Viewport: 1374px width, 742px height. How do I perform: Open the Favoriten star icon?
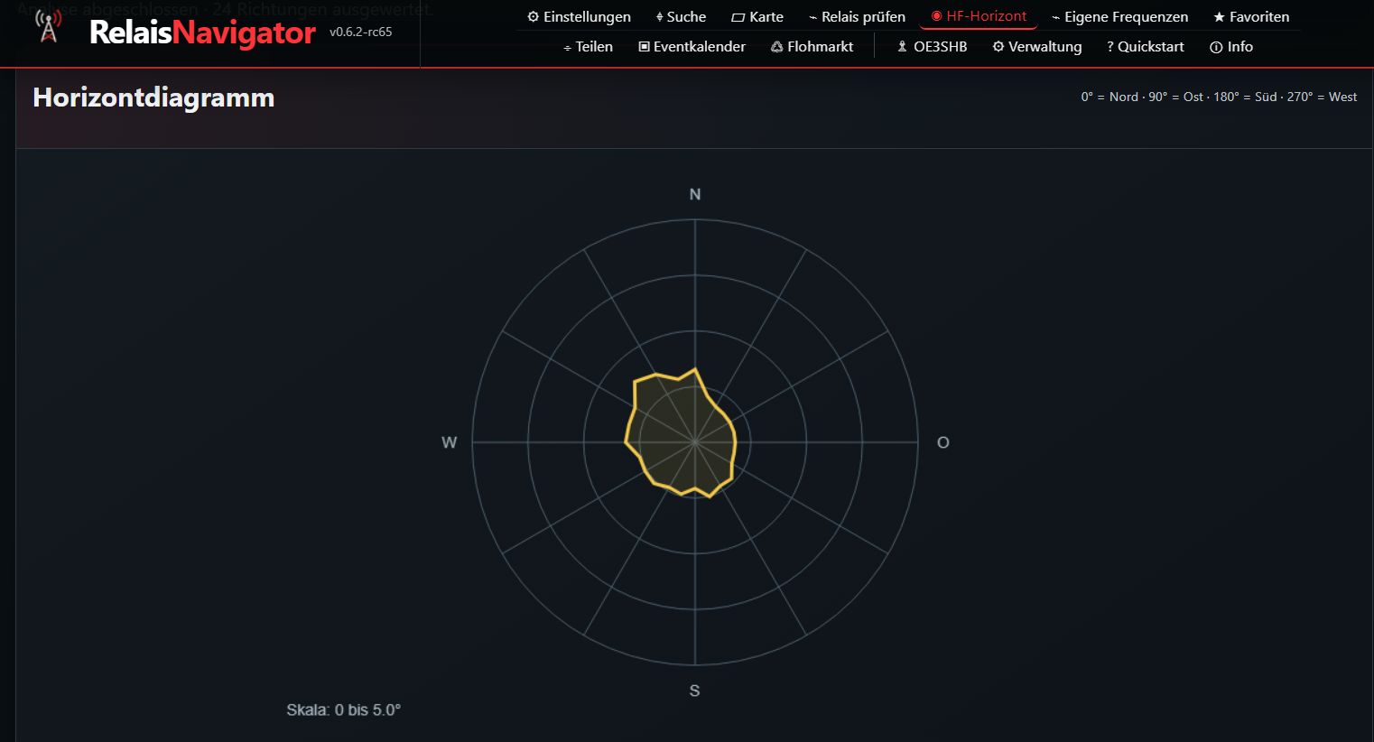pos(1220,17)
